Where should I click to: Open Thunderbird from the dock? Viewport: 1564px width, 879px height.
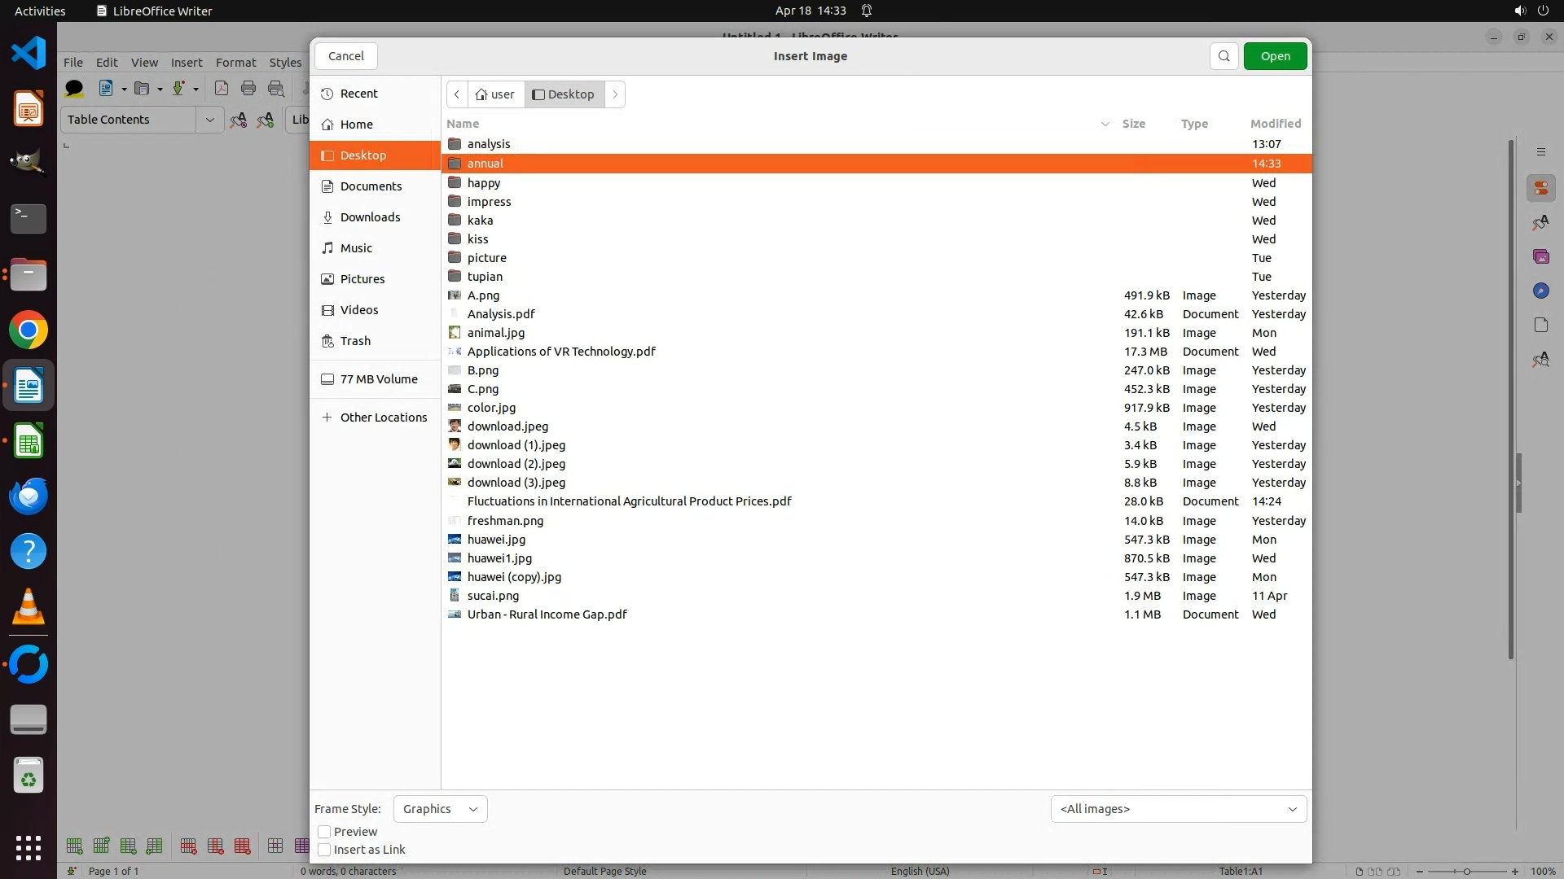pyautogui.click(x=29, y=496)
